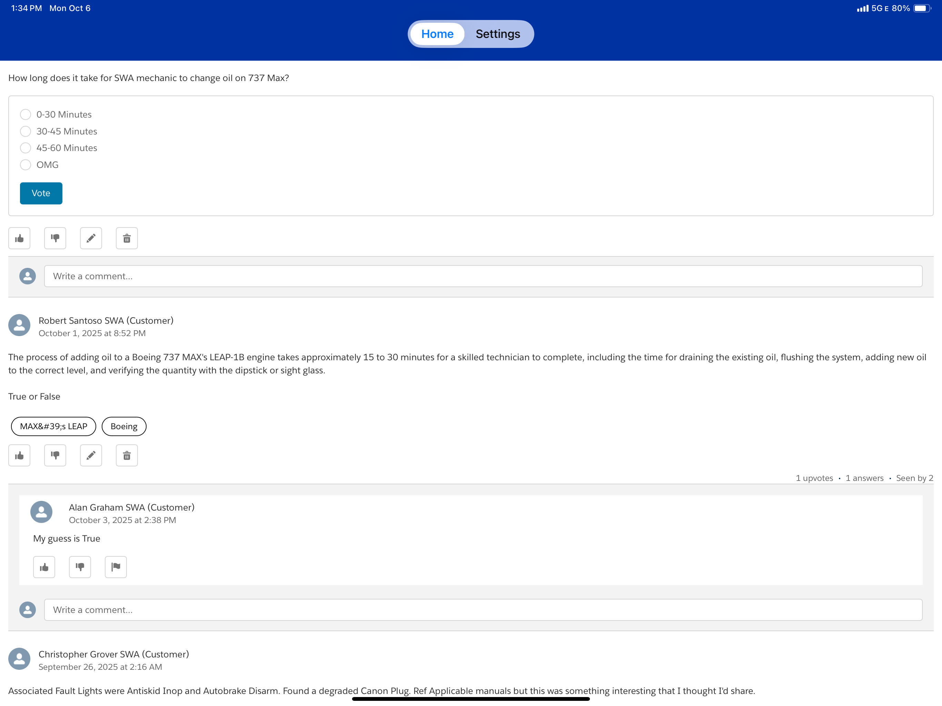Image resolution: width=942 pixels, height=706 pixels.
Task: Upvote the oil change poll post
Action: (x=19, y=239)
